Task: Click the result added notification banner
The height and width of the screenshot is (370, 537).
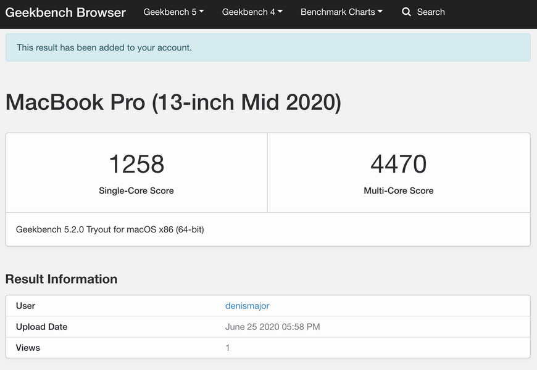Action: pos(268,47)
